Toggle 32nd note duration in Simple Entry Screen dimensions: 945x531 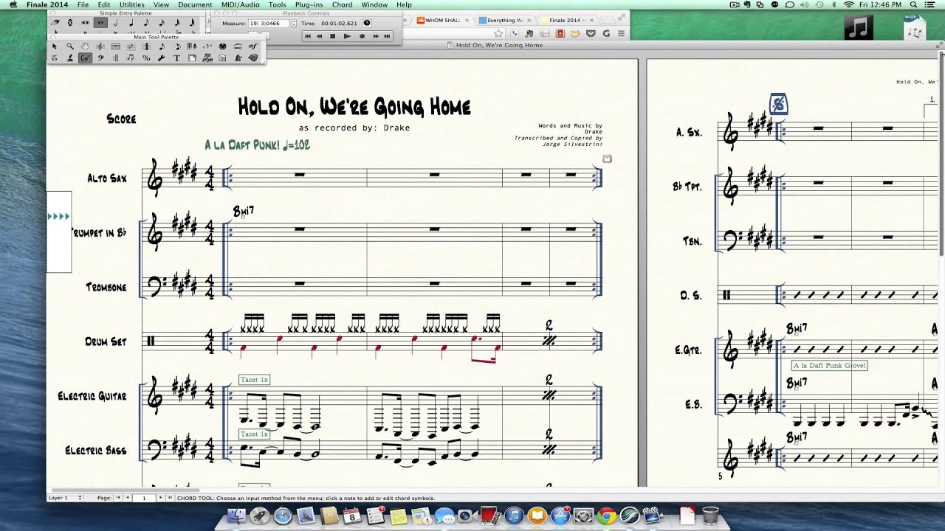(x=177, y=23)
